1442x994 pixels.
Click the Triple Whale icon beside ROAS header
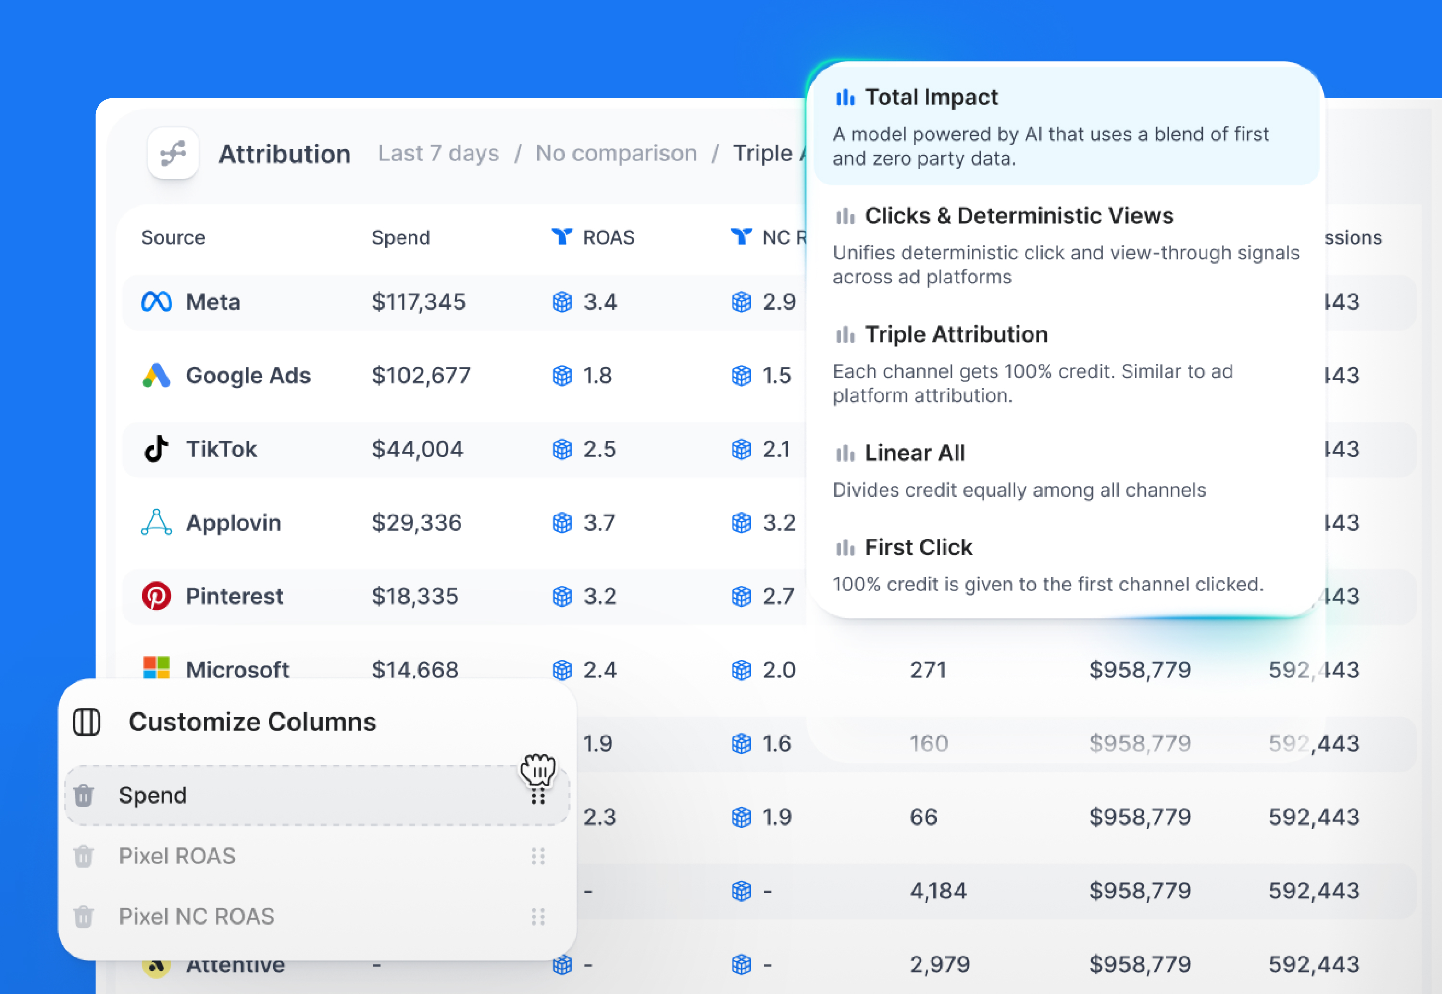coord(562,237)
